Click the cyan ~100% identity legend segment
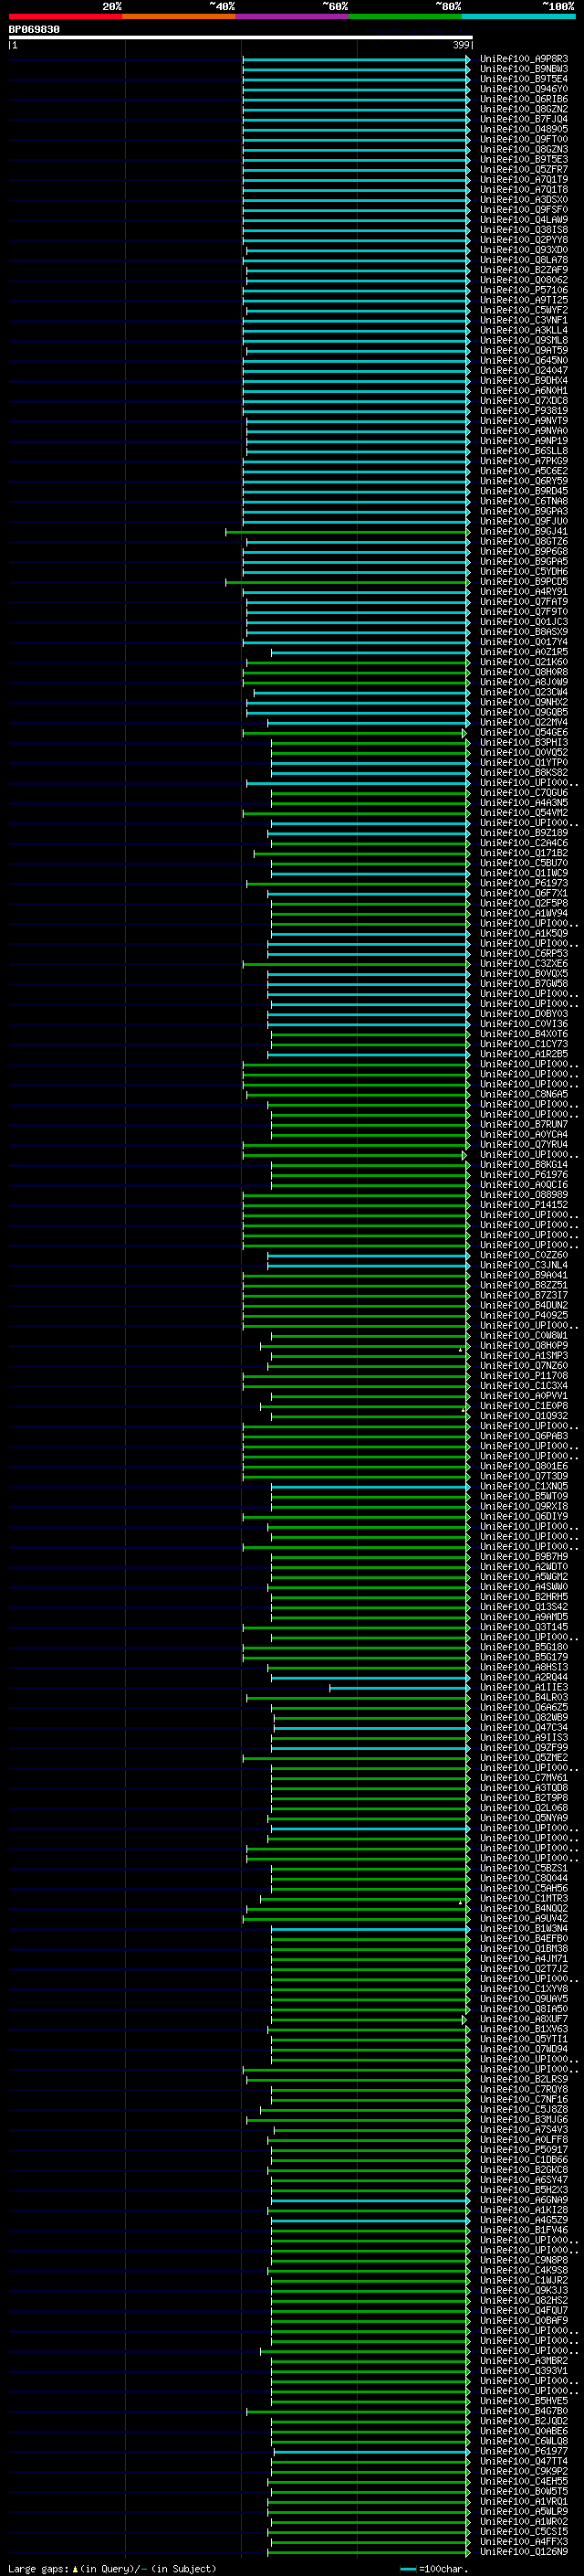Image resolution: width=584 pixels, height=2576 pixels. [519, 16]
